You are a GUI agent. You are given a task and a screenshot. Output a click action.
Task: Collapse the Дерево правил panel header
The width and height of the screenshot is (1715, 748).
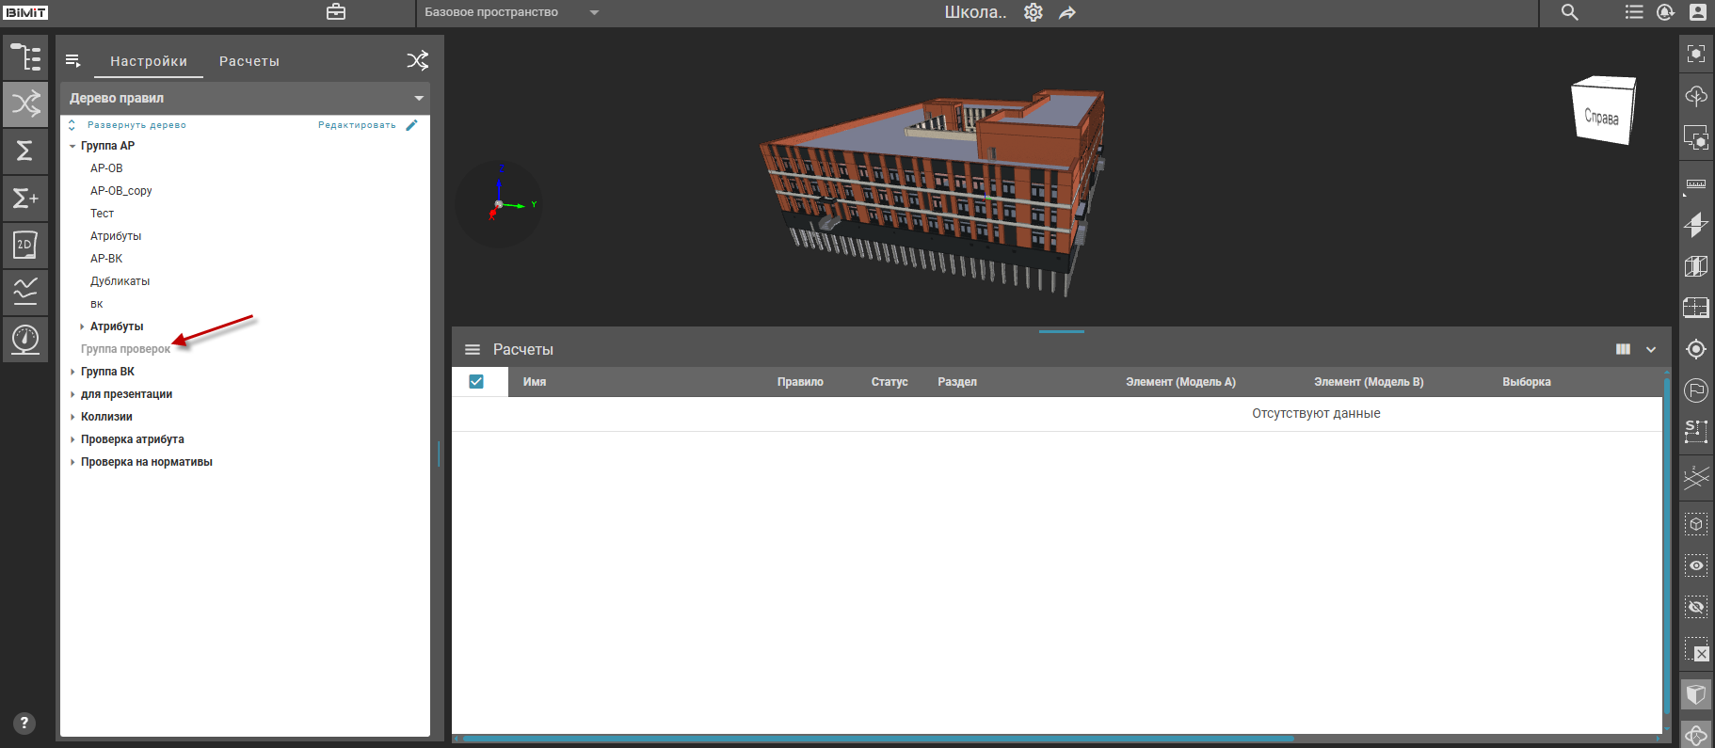[x=419, y=98]
